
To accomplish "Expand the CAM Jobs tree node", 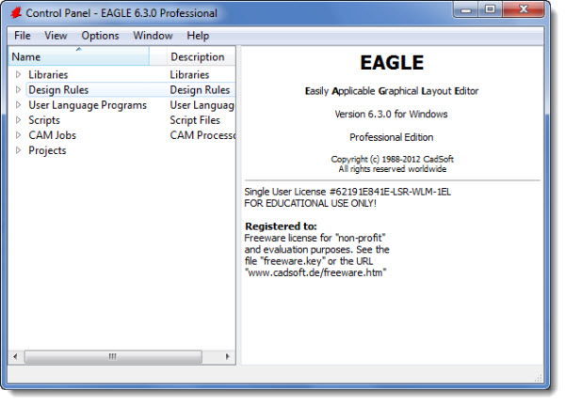I will coord(18,135).
